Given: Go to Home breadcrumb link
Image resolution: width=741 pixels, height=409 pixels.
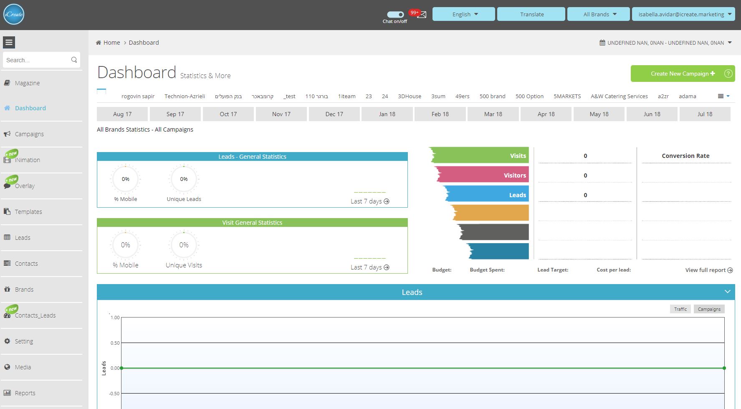Looking at the screenshot, I should click(111, 43).
